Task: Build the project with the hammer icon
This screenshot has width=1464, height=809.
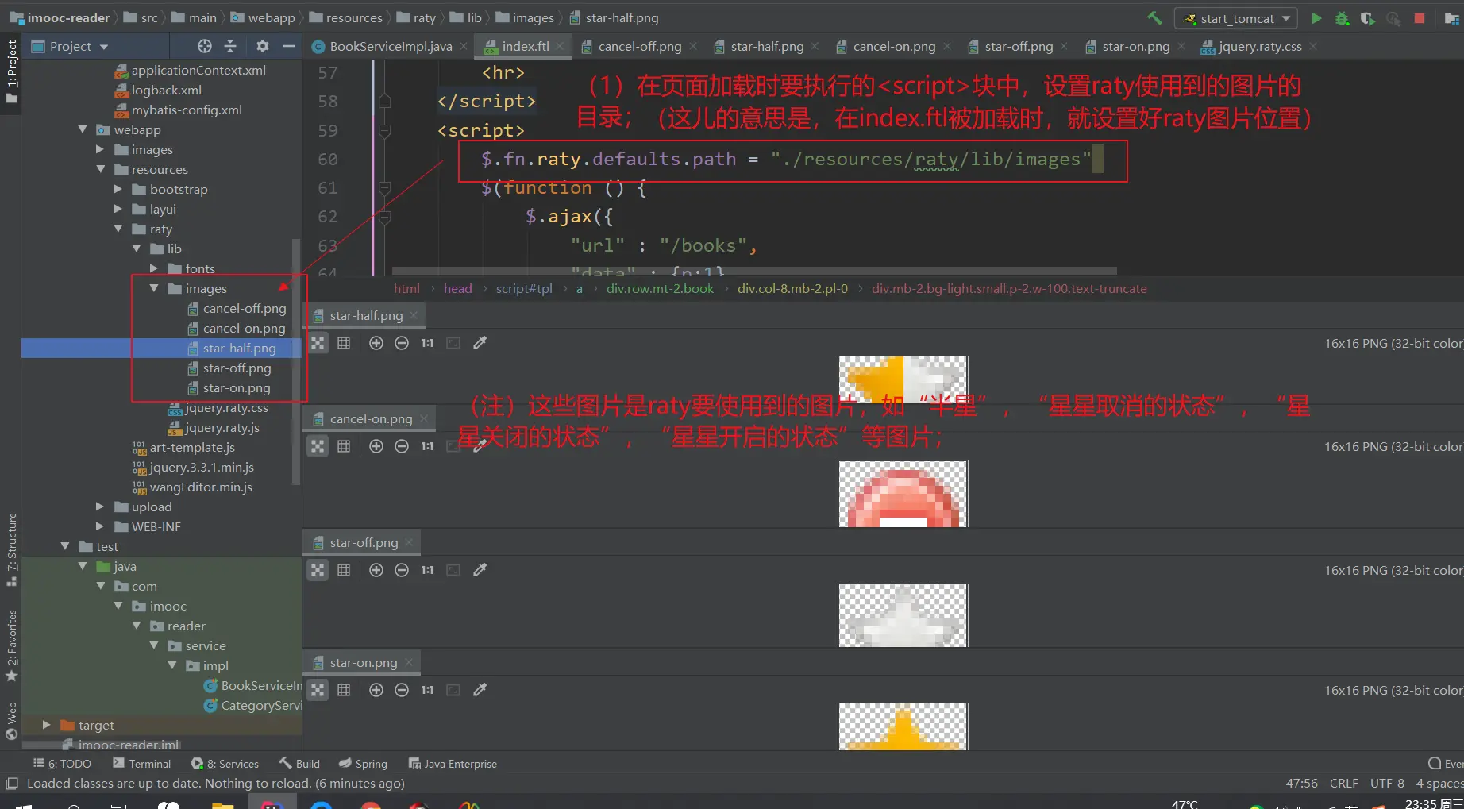Action: 1154,17
